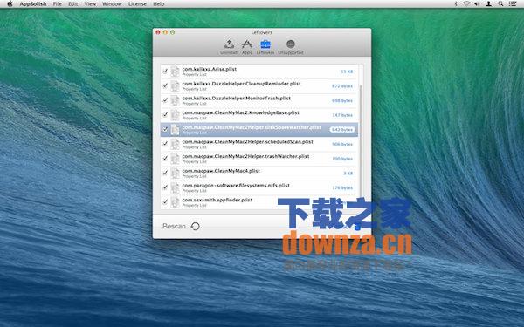Image resolution: width=524 pixels, height=327 pixels.
Task: Select row com.macpaw.CleanMyMac2Helper.trashWatcher.plist
Action: [259, 159]
